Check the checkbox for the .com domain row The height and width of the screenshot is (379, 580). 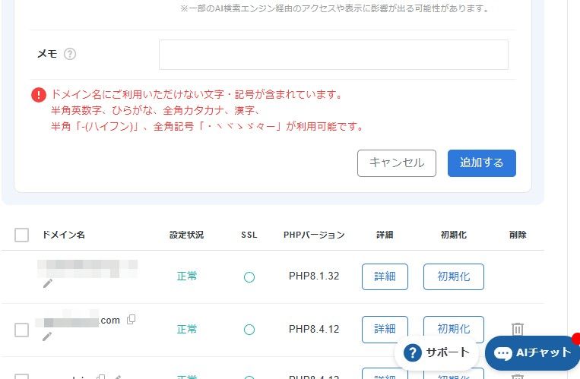(22, 330)
